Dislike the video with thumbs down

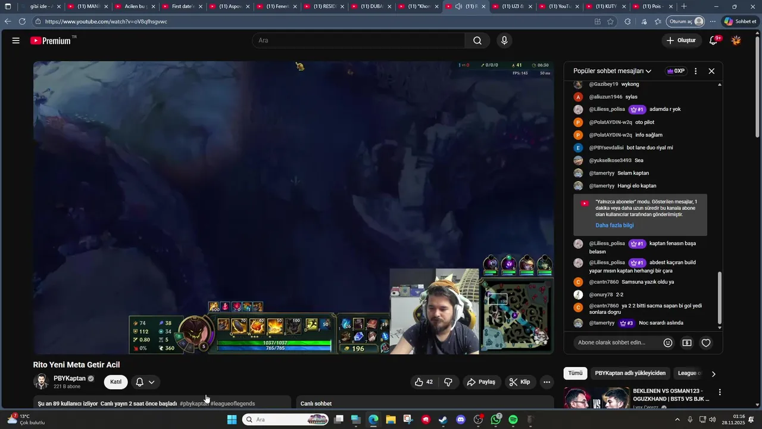448,382
